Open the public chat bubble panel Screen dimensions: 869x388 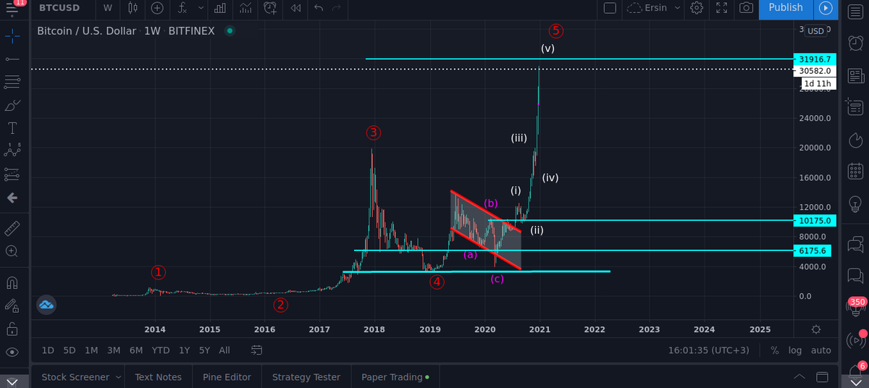855,243
